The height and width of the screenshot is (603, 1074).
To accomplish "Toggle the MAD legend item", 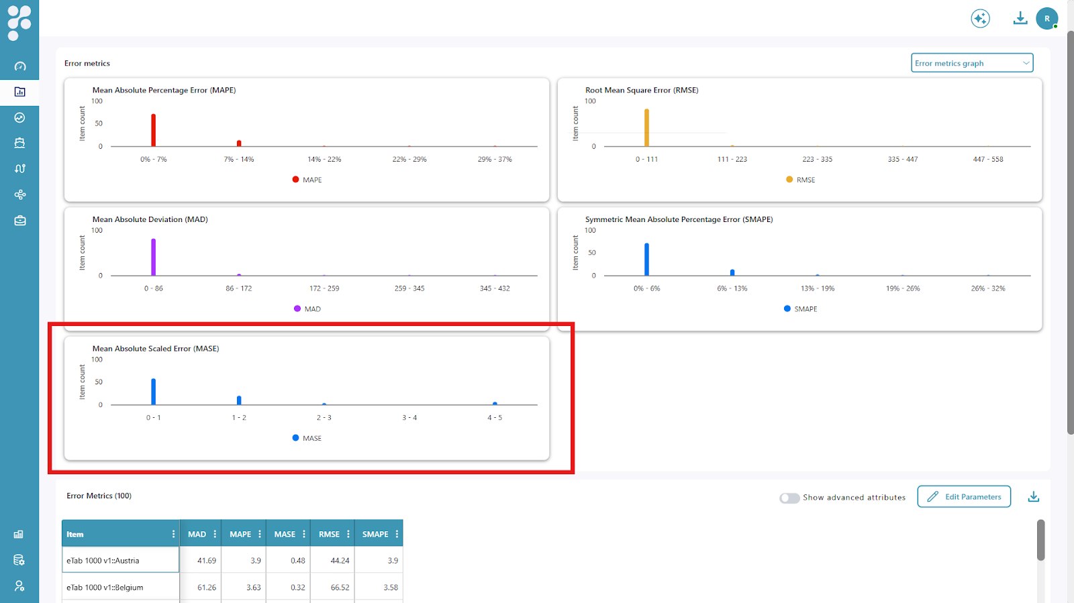I will point(307,309).
